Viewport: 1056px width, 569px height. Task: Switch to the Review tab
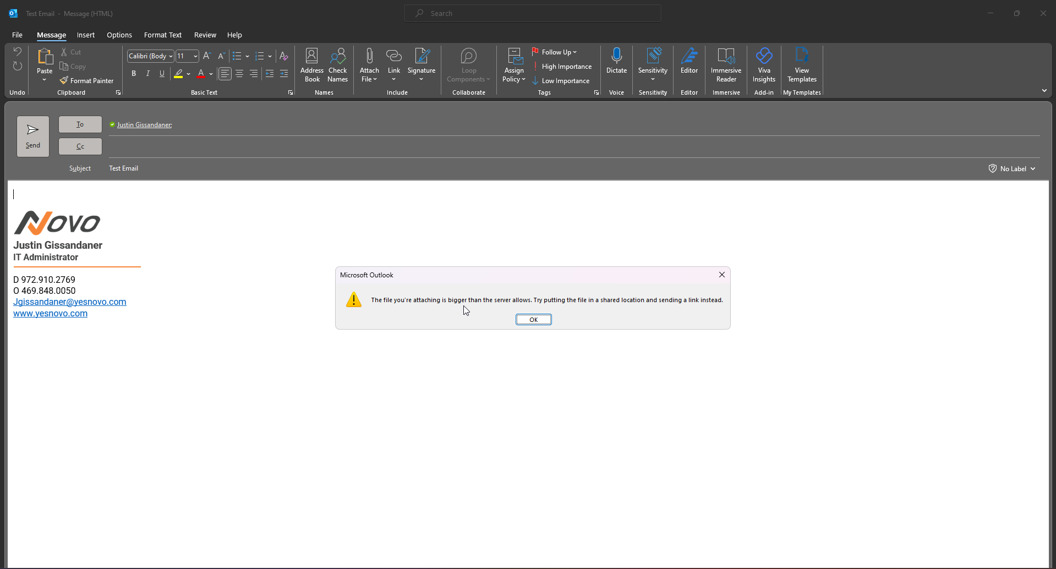pos(205,35)
